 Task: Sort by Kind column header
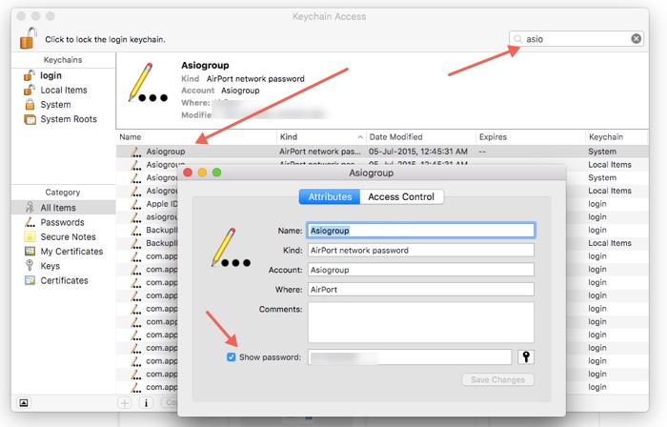321,137
